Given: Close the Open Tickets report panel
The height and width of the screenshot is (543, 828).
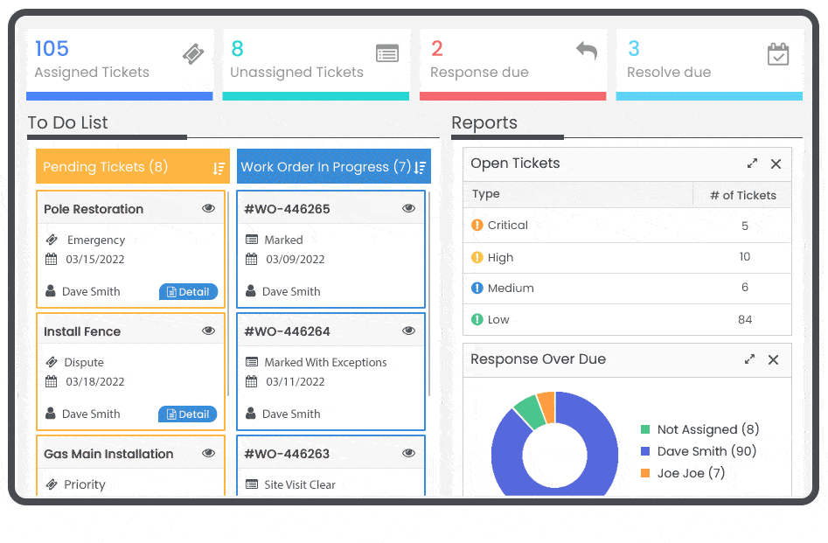Looking at the screenshot, I should click(776, 164).
